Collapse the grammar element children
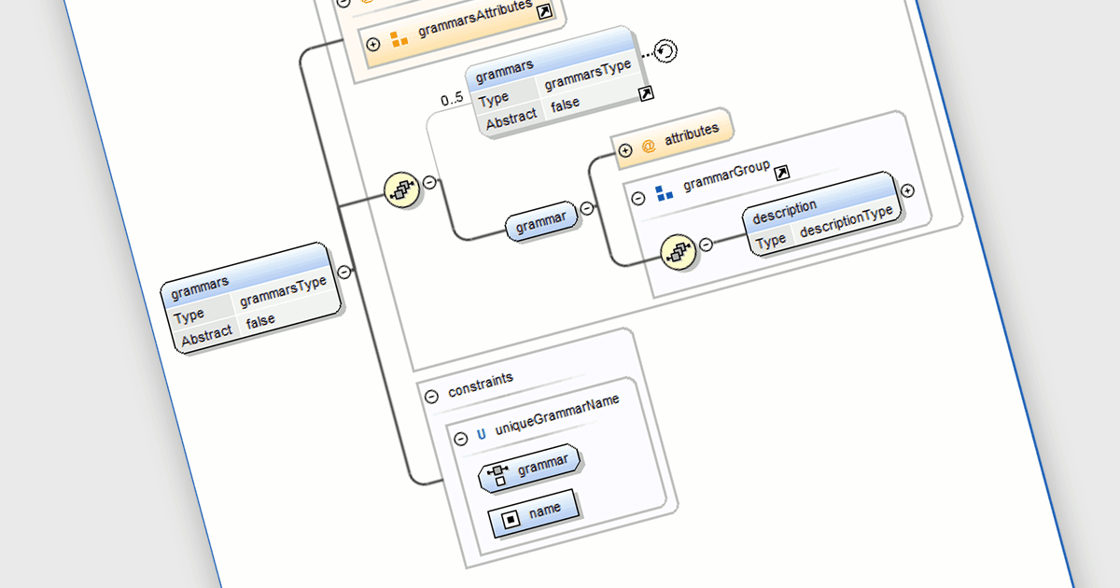The width and height of the screenshot is (1120, 588). 587,209
